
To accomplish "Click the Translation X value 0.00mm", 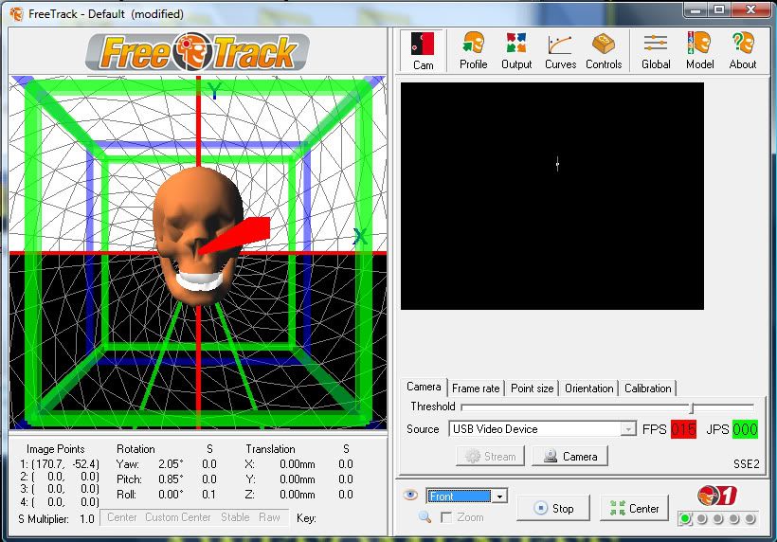I will (297, 464).
